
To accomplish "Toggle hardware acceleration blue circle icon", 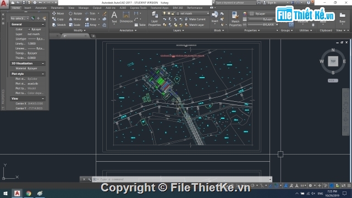I will [332, 186].
